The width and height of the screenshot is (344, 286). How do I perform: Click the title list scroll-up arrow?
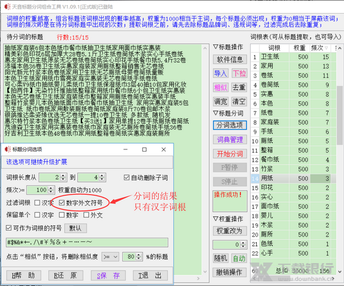pyautogui.click(x=205, y=48)
